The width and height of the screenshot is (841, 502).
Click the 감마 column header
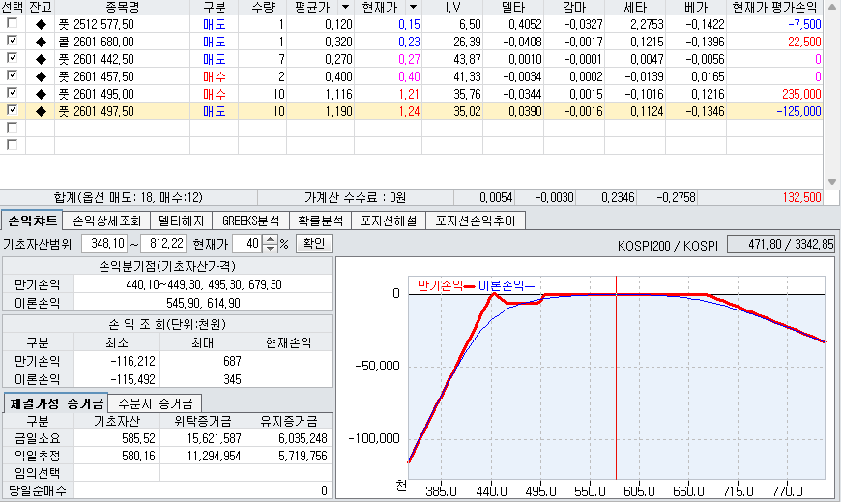[574, 7]
